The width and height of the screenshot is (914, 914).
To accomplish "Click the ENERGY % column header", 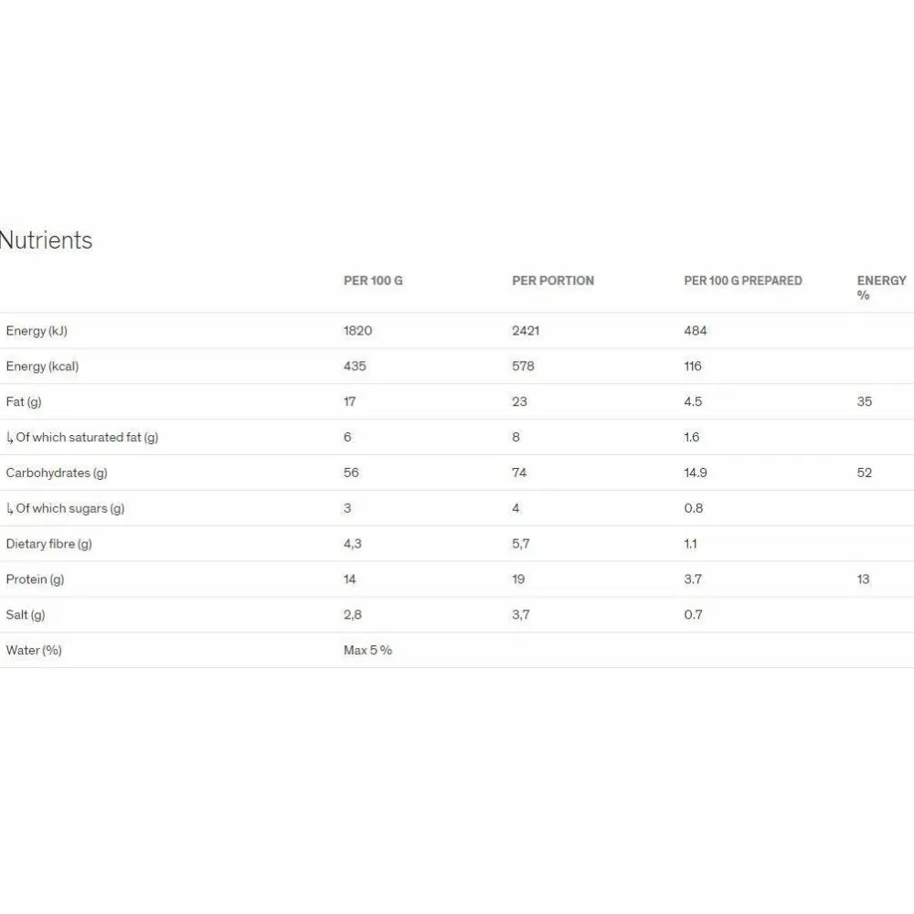I will [x=881, y=287].
